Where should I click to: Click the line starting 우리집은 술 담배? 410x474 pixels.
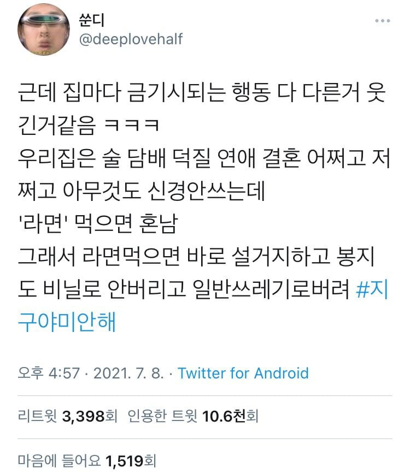tap(204, 158)
